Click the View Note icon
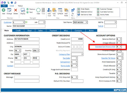Image resolution: width=127 pixels, height=93 pixels. point(66,10)
